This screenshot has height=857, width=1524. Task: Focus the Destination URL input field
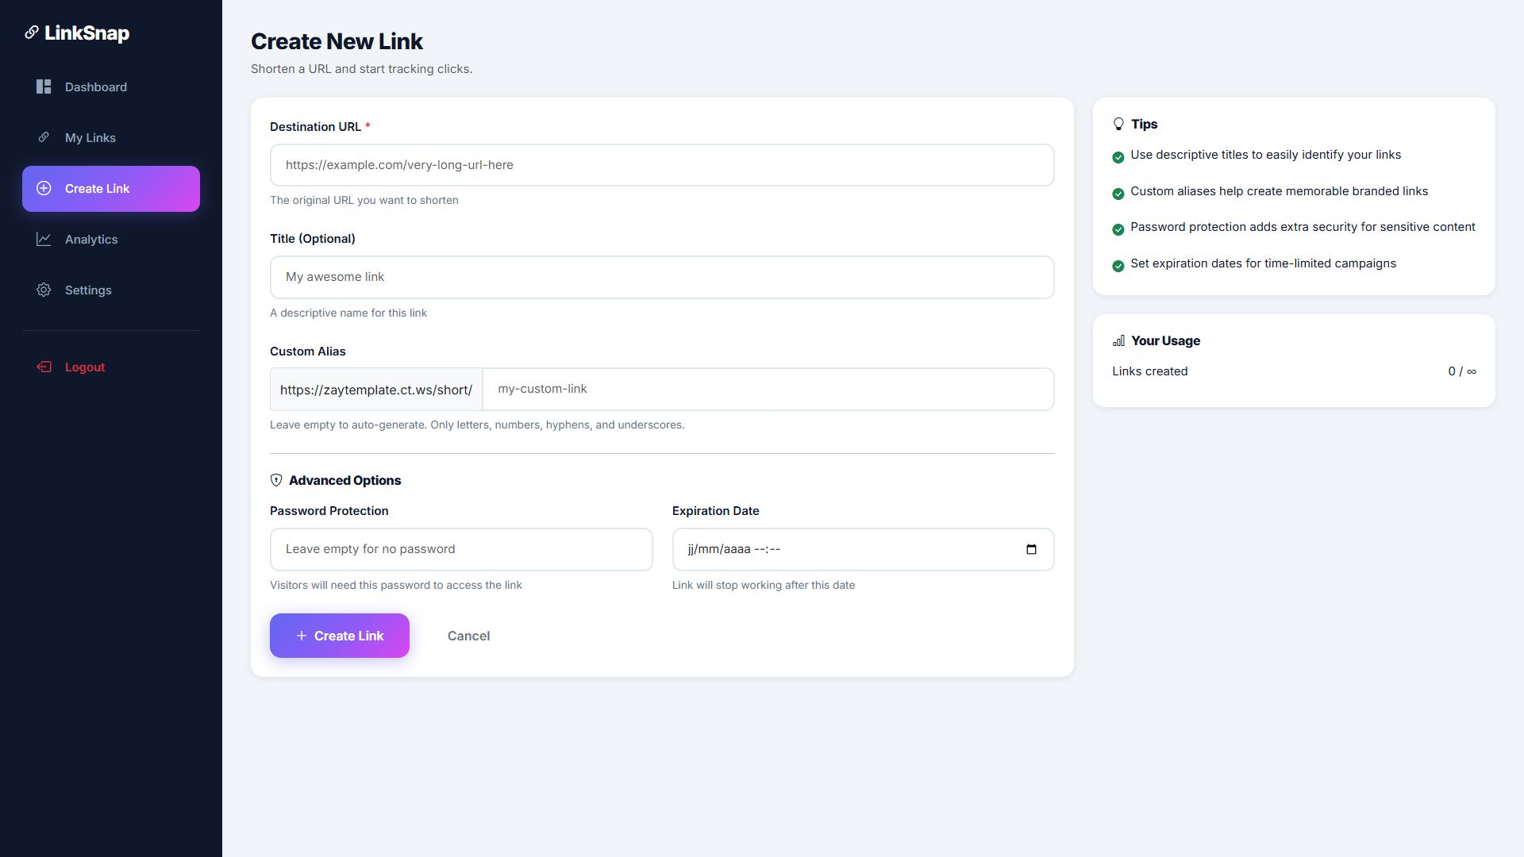(x=662, y=165)
